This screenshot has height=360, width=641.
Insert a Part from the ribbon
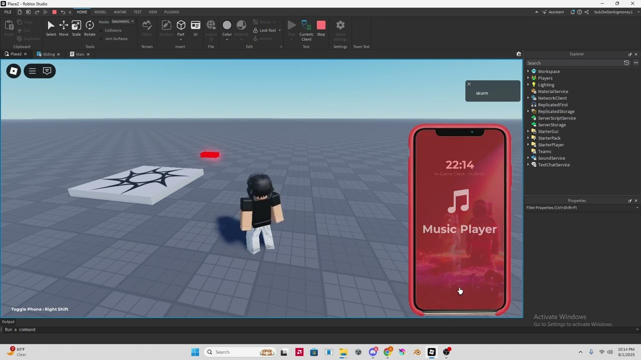pos(181,28)
